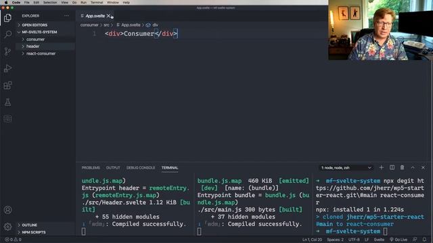Open the Extensions view

pyautogui.click(x=7, y=85)
